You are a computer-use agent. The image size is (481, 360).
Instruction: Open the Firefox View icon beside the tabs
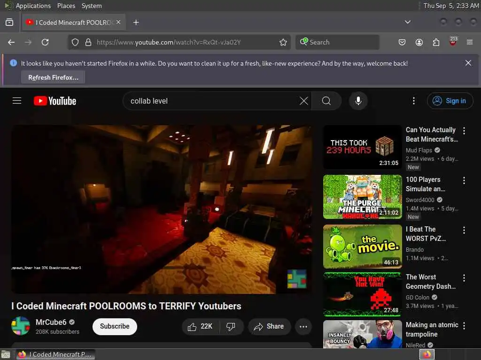(9, 22)
